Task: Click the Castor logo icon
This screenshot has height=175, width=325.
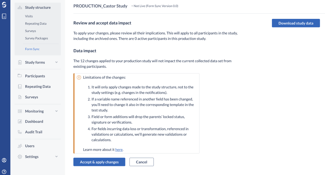Action: [4, 5]
